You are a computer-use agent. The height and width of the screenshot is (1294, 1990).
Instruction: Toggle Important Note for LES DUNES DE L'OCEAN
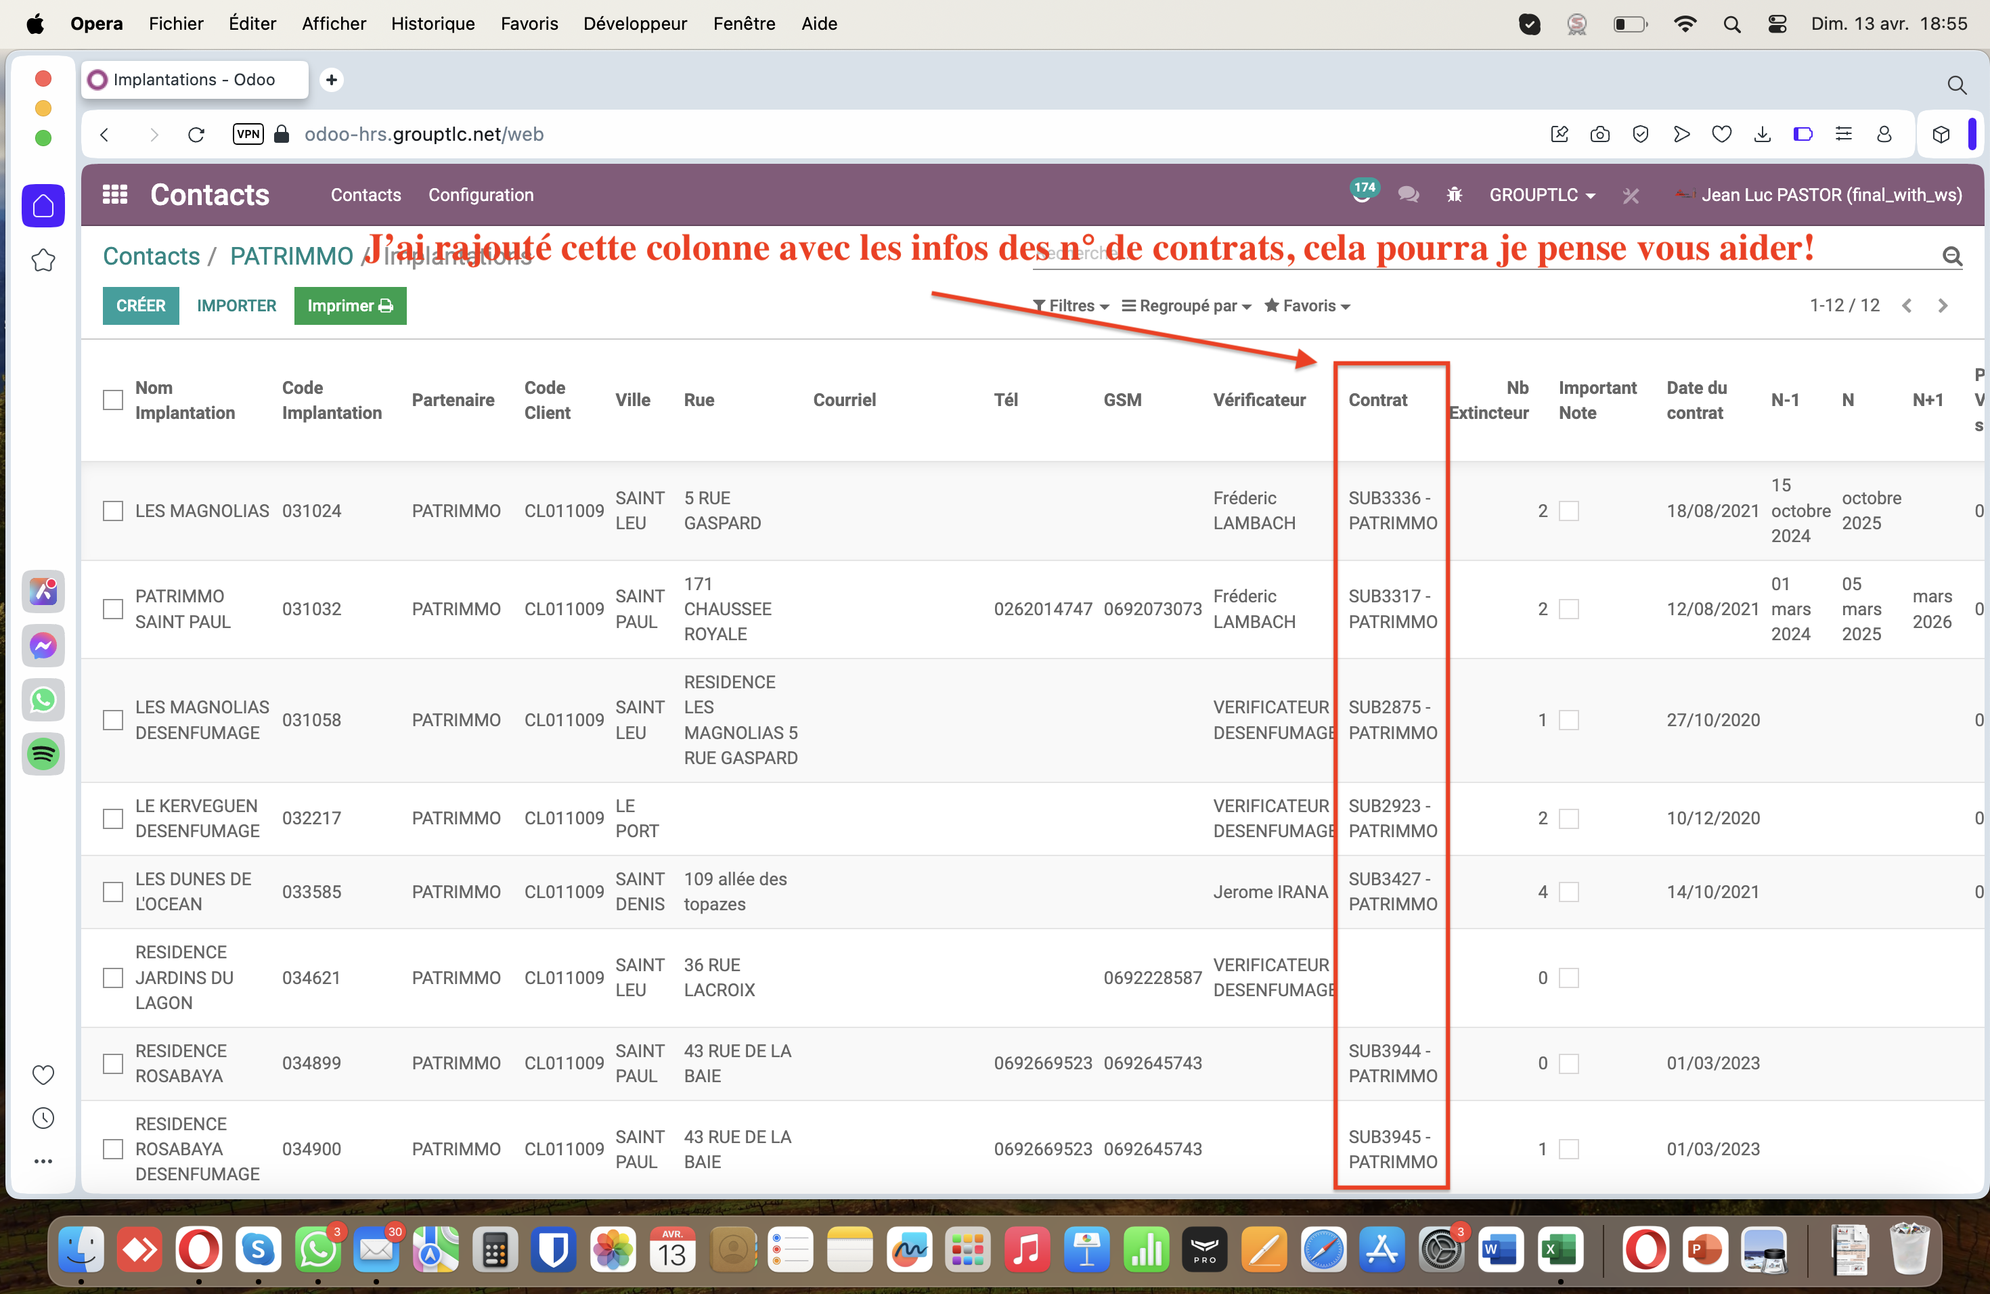1568,892
